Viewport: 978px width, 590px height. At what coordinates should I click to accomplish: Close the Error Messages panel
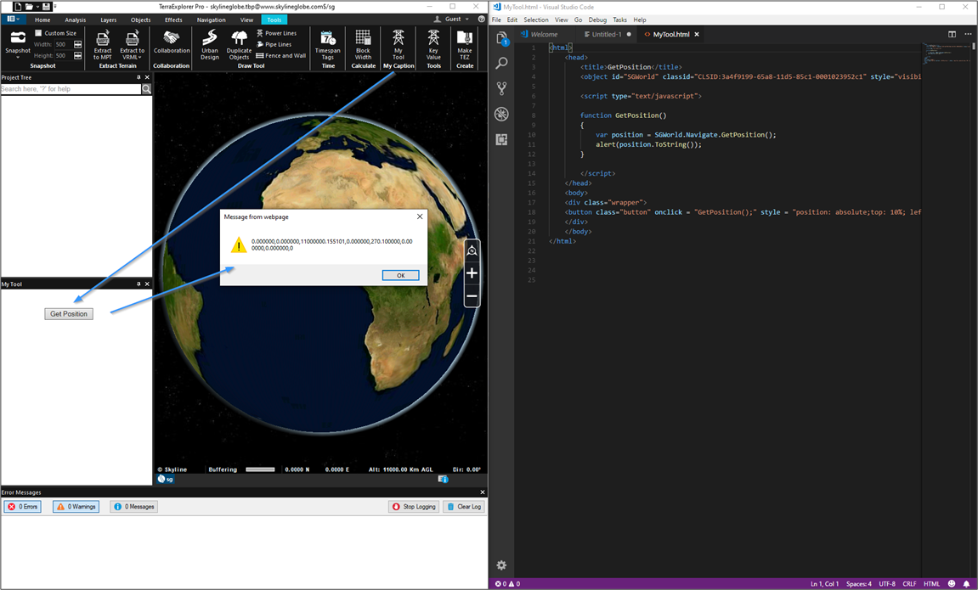point(482,492)
